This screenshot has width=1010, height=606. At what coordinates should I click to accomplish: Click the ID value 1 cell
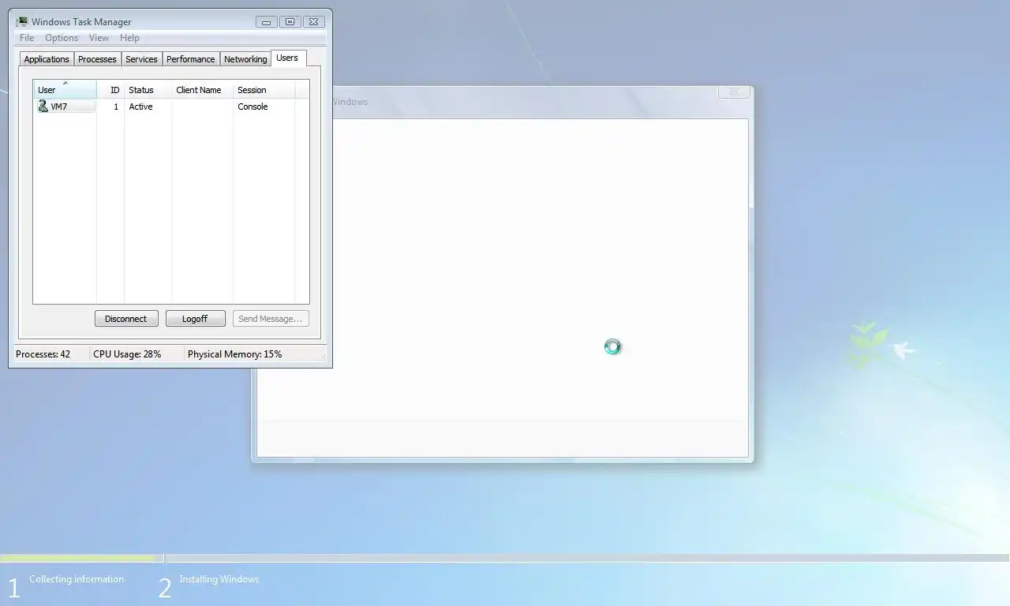(x=116, y=107)
